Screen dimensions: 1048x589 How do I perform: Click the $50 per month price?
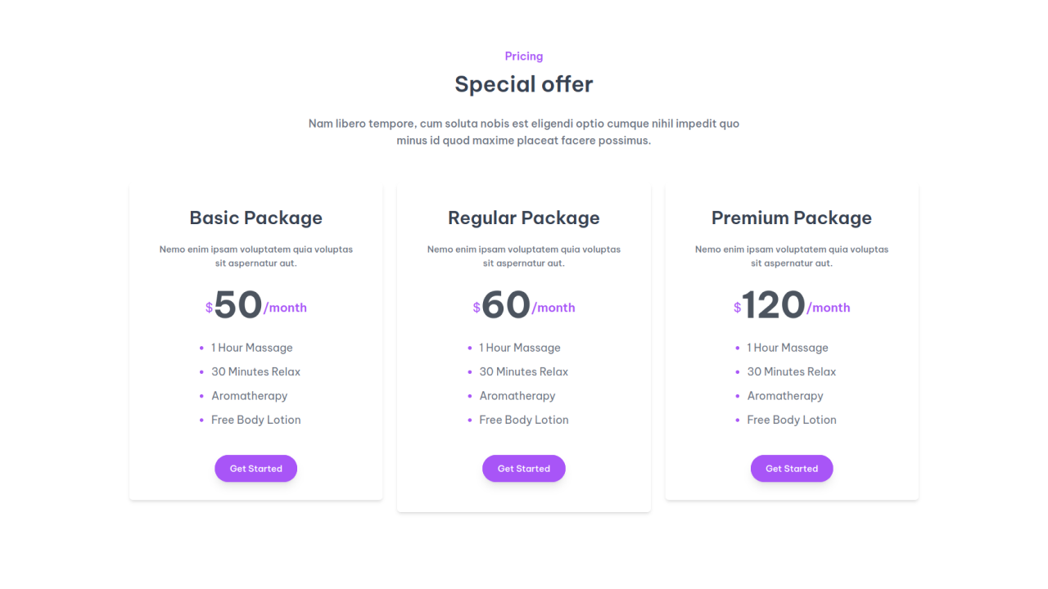pos(255,304)
